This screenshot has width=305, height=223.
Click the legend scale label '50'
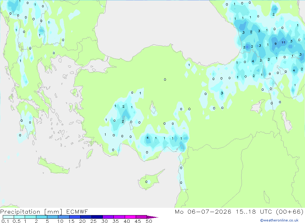(x=149, y=221)
